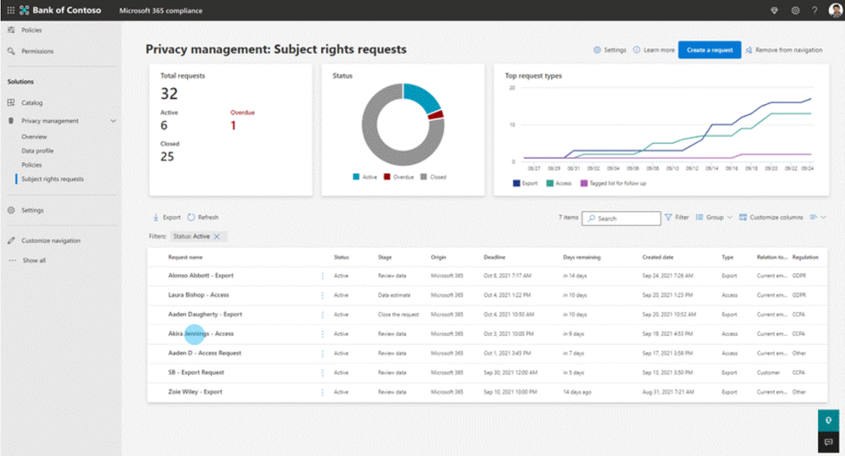Open Data profile in sidebar
This screenshot has width=845, height=456.
click(38, 151)
